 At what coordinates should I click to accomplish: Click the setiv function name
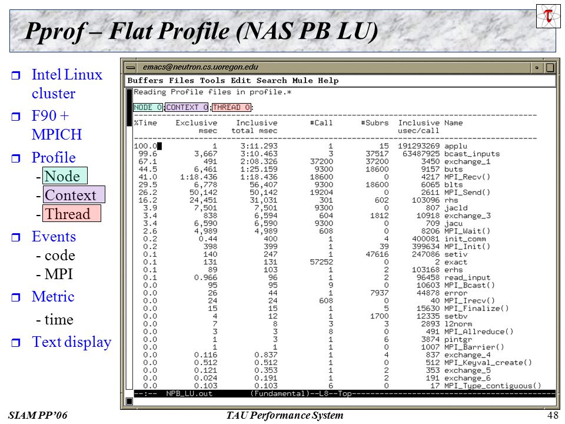coord(456,254)
